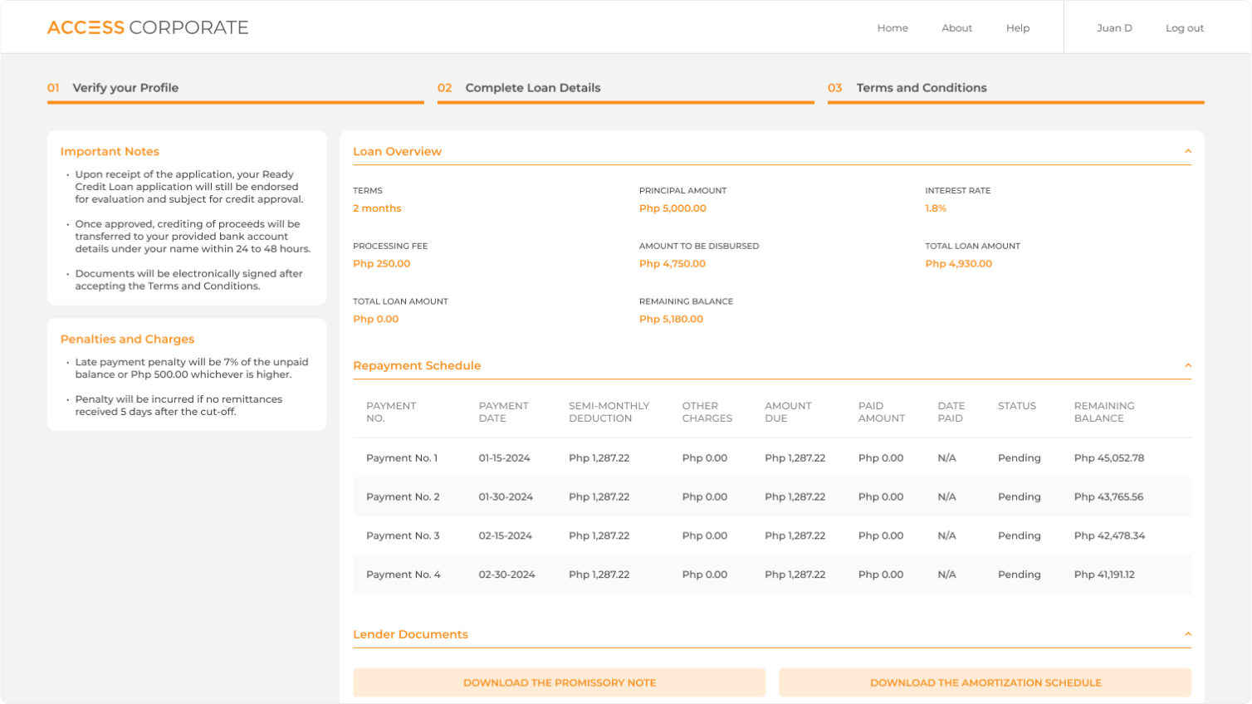Viewport: 1252px width, 704px height.
Task: Click the Other Charges column header
Action: tap(707, 412)
